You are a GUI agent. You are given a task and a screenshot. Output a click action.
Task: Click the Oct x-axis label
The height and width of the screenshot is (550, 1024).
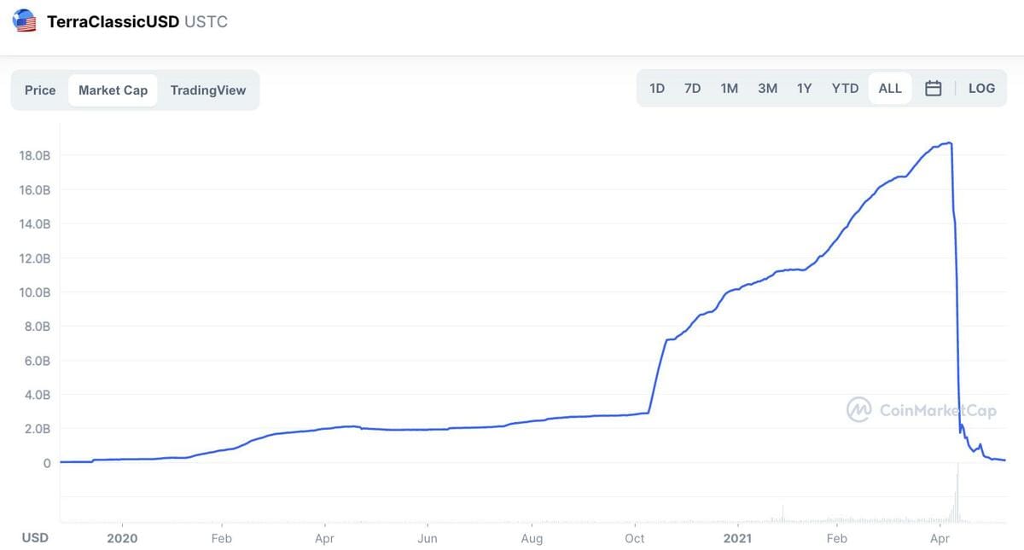[635, 538]
